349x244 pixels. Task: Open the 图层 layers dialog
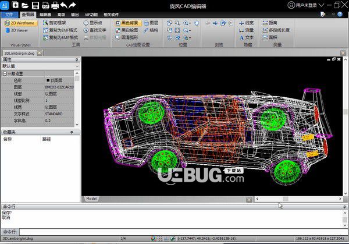(151, 23)
